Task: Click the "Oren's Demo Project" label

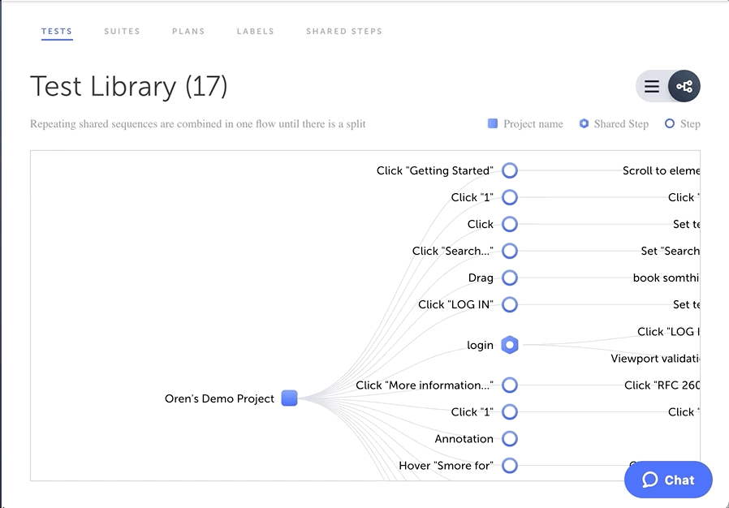Action: point(219,398)
